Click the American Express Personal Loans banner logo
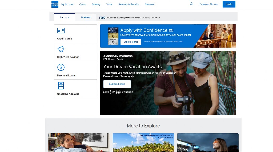273x152 pixels. click(118, 58)
